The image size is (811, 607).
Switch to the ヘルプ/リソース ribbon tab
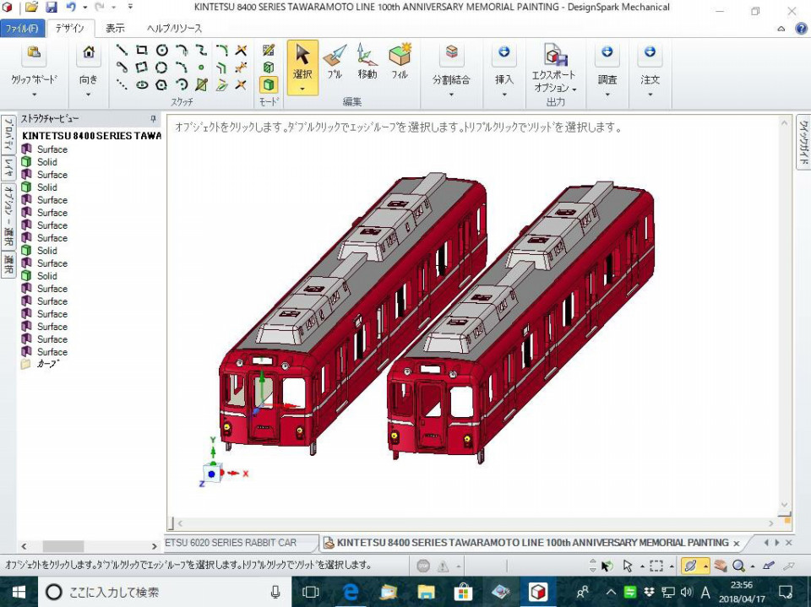point(174,29)
